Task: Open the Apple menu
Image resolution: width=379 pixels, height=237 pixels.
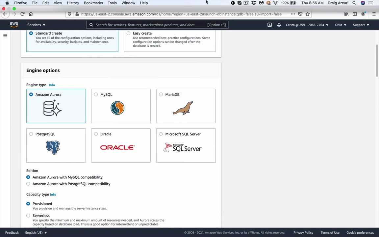Action: point(7,3)
